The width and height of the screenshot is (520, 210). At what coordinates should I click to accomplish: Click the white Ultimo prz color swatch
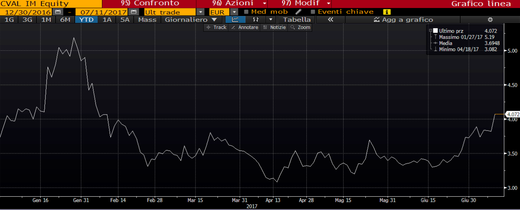435,31
